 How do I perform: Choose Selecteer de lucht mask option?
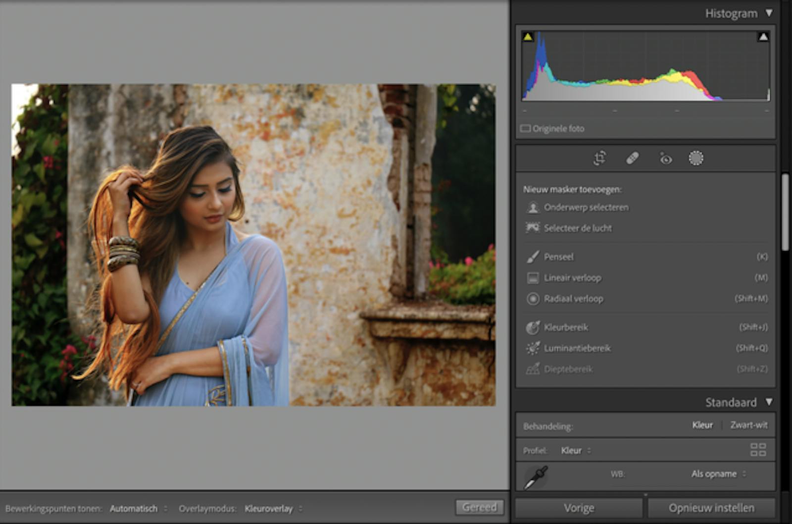pyautogui.click(x=577, y=228)
